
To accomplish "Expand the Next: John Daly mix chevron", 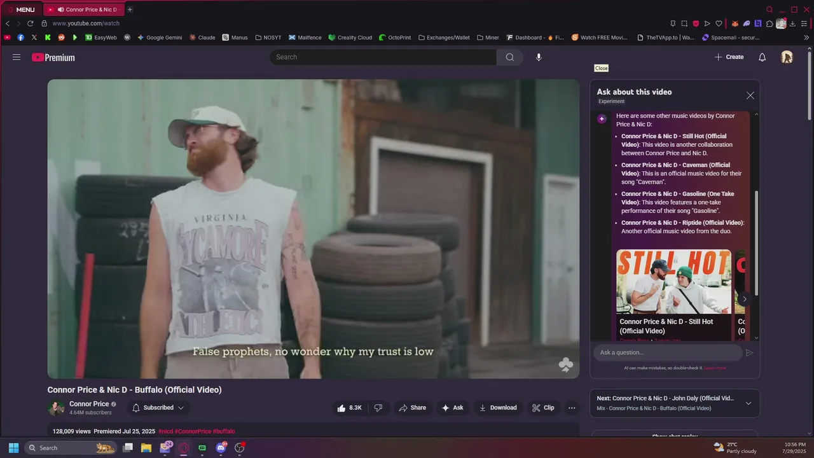I will pyautogui.click(x=748, y=403).
